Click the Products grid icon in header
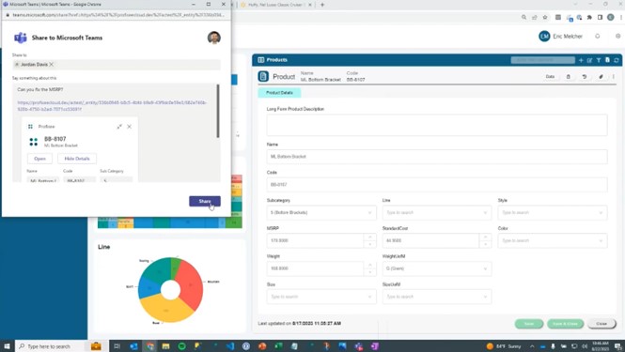This screenshot has height=352, width=625. [261, 60]
